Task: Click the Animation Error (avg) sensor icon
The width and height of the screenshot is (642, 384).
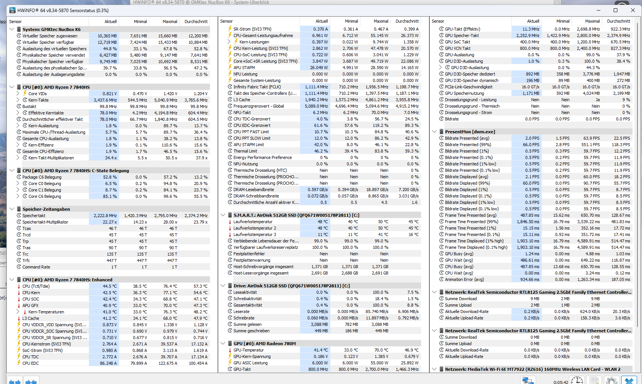Action: coord(441,279)
